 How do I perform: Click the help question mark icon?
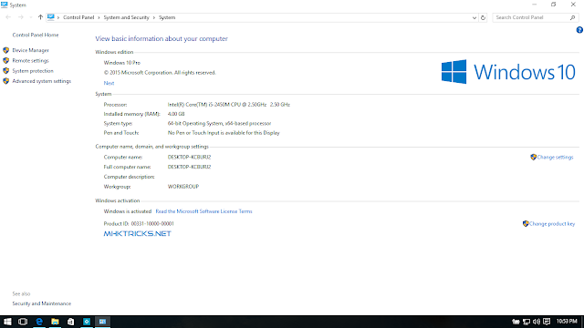point(579,30)
